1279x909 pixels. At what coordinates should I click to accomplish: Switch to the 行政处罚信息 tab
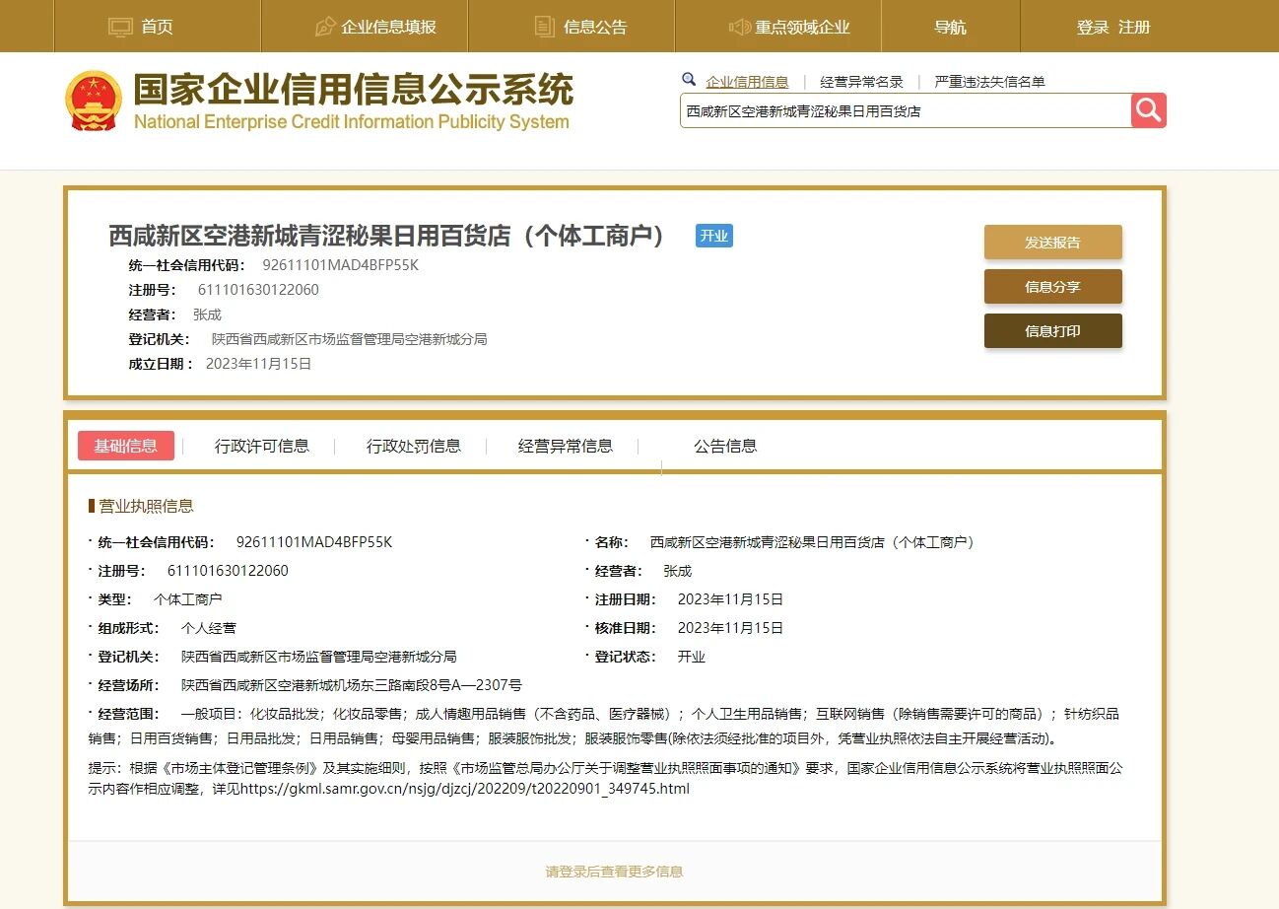[414, 446]
